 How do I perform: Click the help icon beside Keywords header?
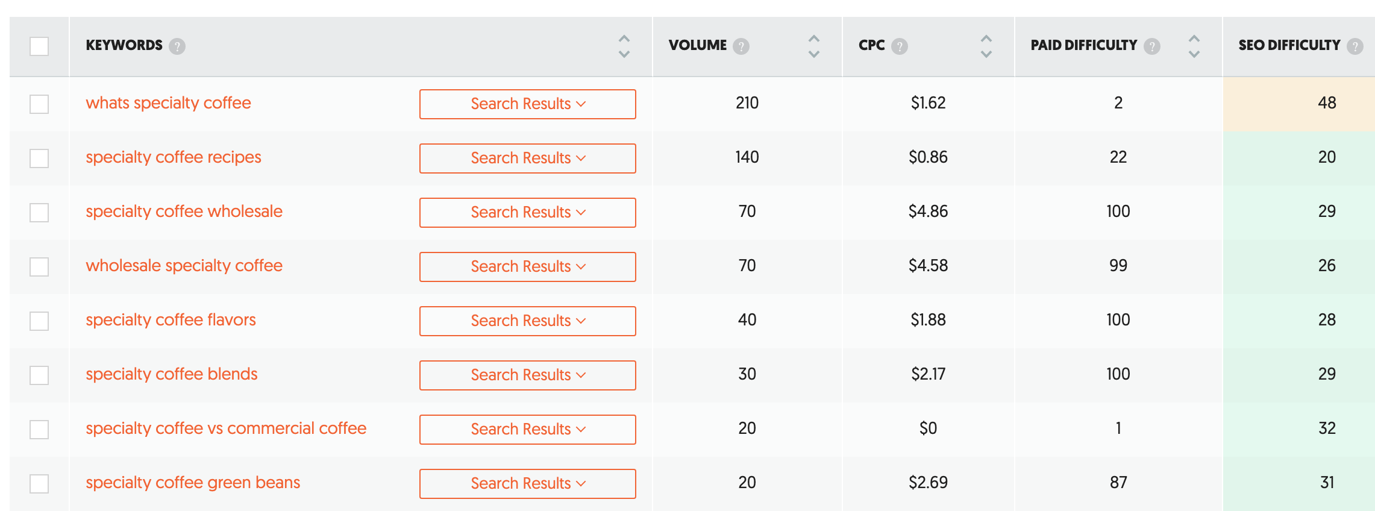(x=177, y=46)
